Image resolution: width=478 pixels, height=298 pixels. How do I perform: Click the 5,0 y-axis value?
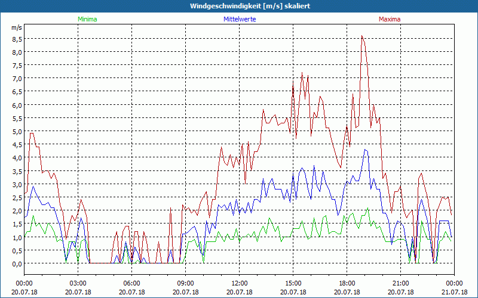pyautogui.click(x=17, y=132)
